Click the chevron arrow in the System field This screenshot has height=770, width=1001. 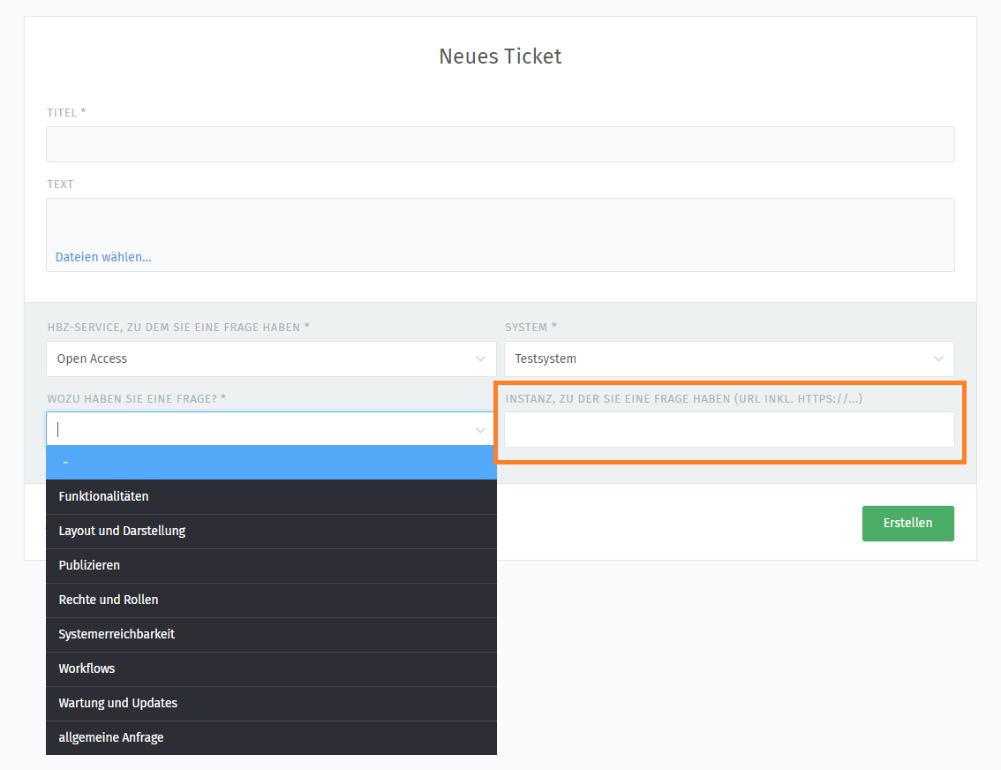coord(938,359)
